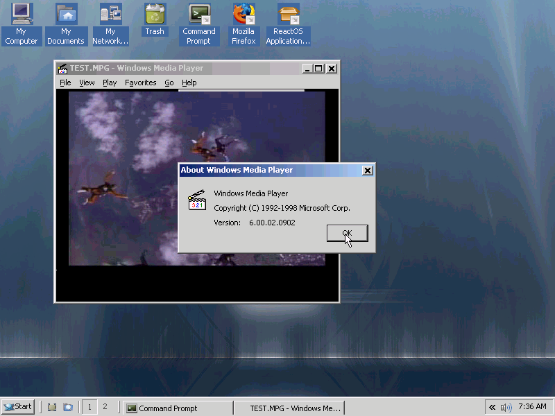Open the Help menu
555x416 pixels.
pos(189,83)
